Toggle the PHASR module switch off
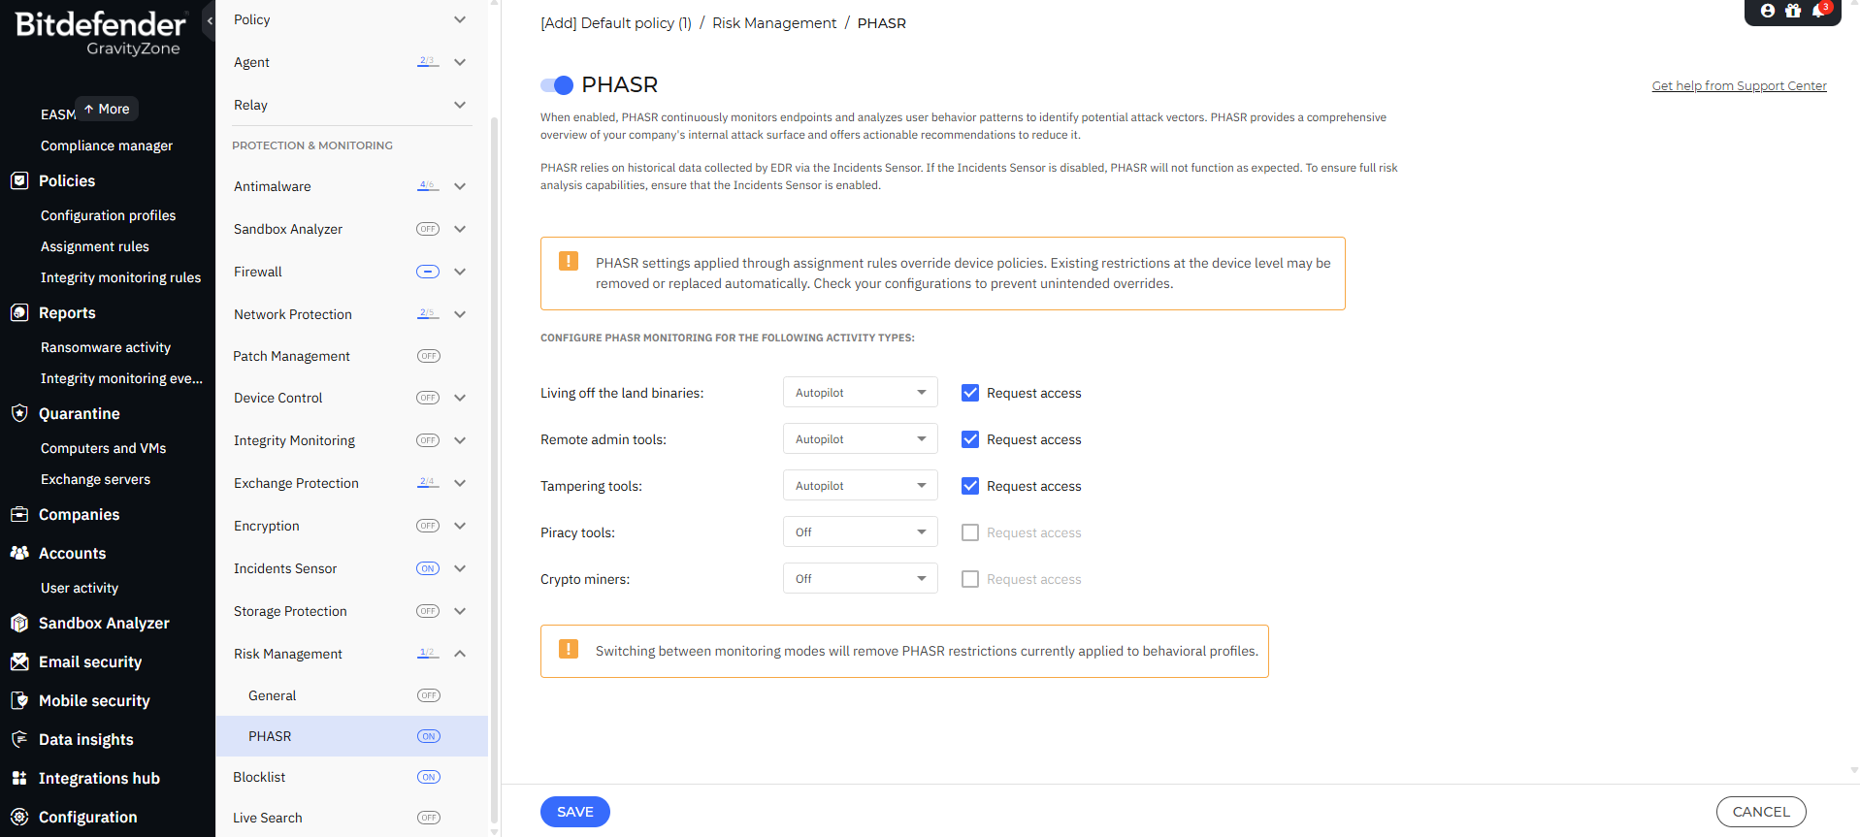The height and width of the screenshot is (837, 1860). (x=557, y=85)
